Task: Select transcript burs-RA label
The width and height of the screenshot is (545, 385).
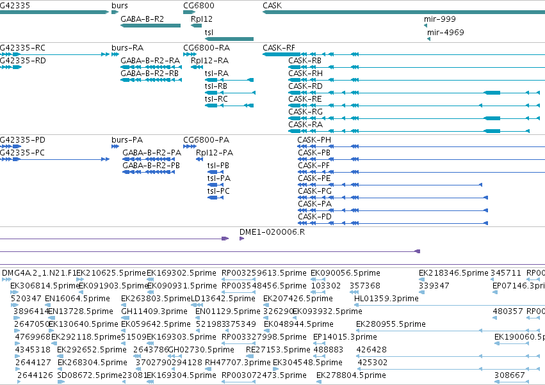Action: coord(127,48)
